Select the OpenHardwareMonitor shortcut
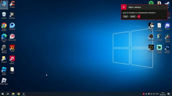This screenshot has width=172, height=96. [12, 15]
